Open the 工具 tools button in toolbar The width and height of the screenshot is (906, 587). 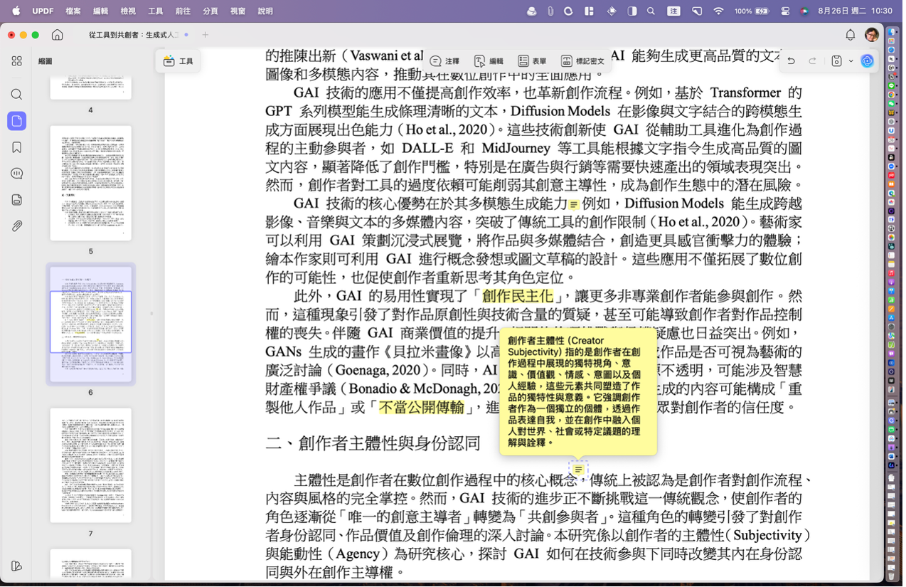(x=178, y=61)
